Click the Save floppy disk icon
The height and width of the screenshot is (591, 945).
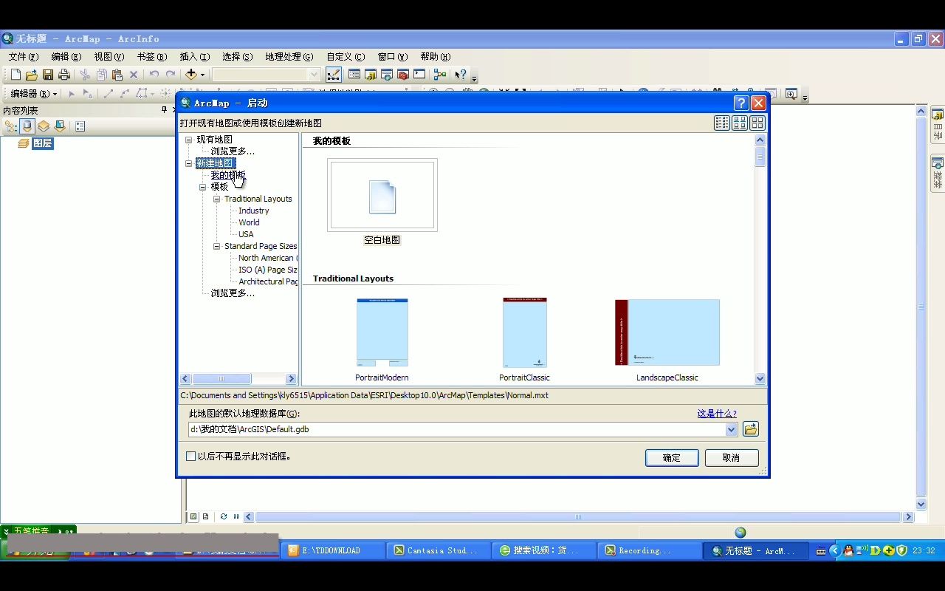pyautogui.click(x=48, y=75)
